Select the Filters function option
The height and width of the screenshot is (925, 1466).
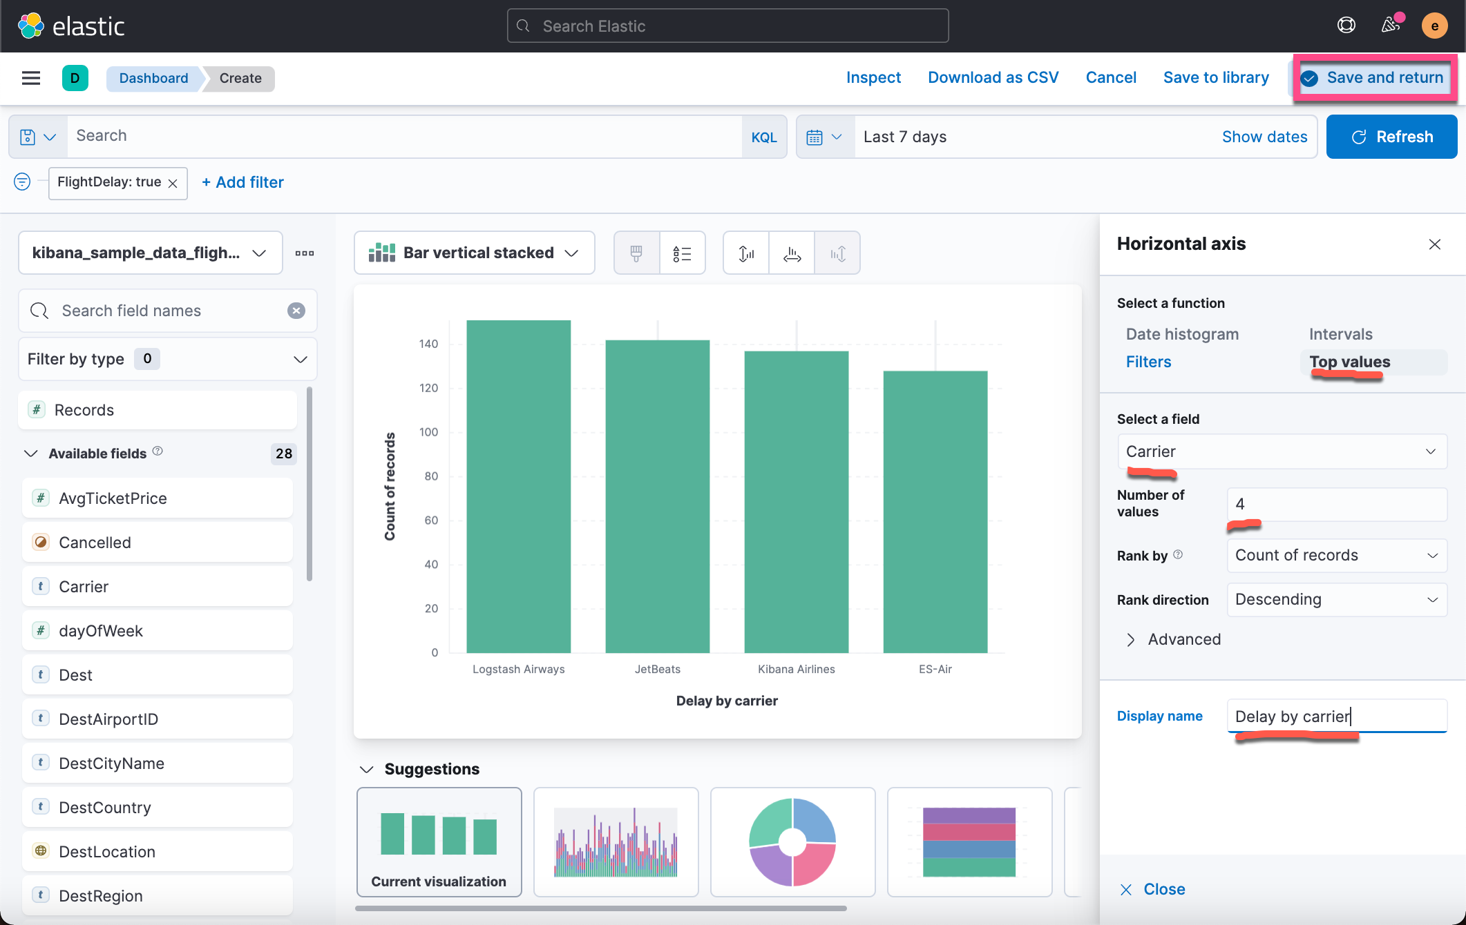pos(1148,362)
